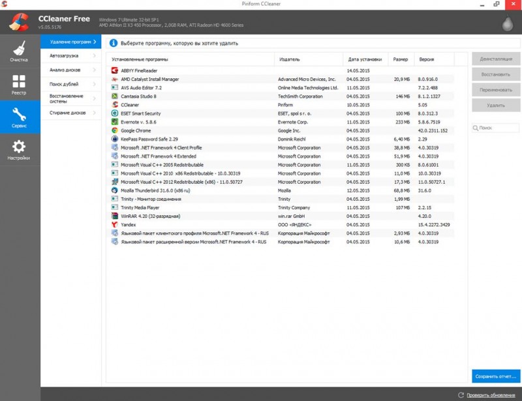This screenshot has width=522, height=401.
Task: Click the Trinity Media Player icon
Action: coord(115,207)
